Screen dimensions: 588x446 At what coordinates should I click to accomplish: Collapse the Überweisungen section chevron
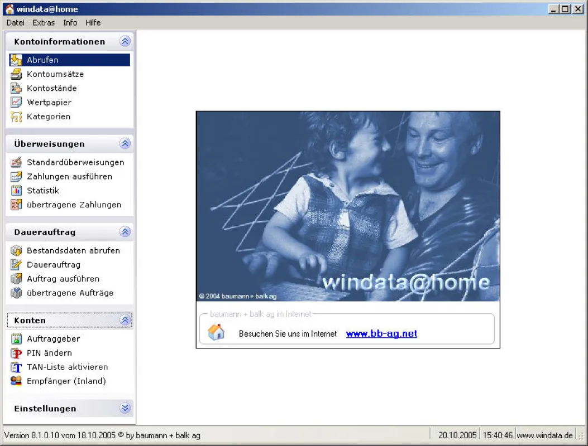(x=125, y=143)
